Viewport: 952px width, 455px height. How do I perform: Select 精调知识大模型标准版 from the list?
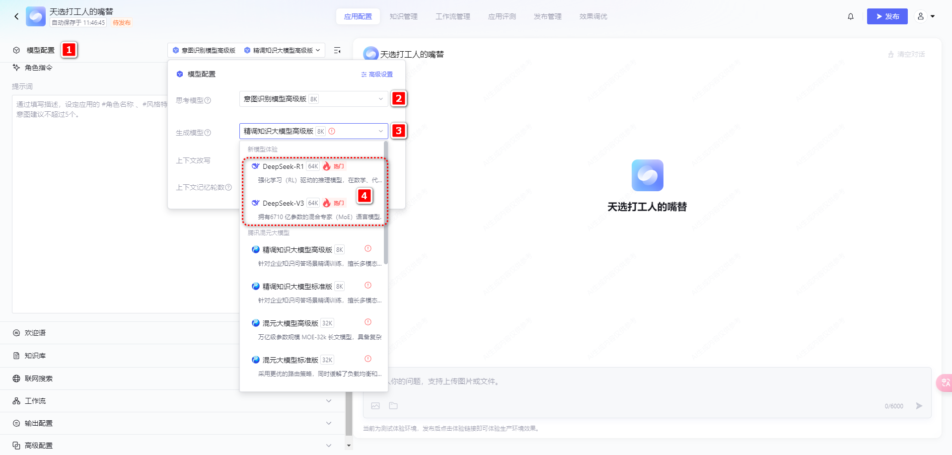tap(314, 293)
